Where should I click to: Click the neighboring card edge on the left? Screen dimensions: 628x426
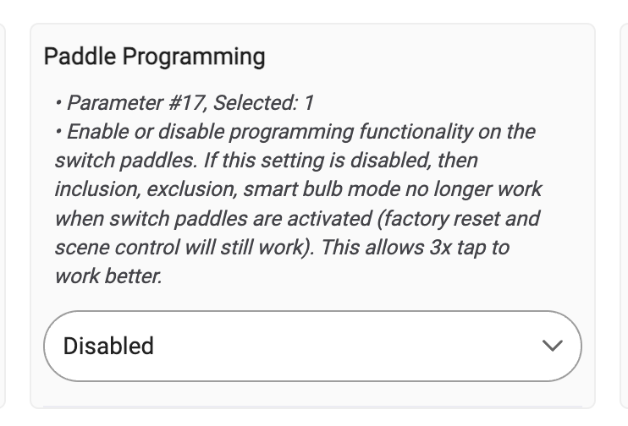click(3, 216)
